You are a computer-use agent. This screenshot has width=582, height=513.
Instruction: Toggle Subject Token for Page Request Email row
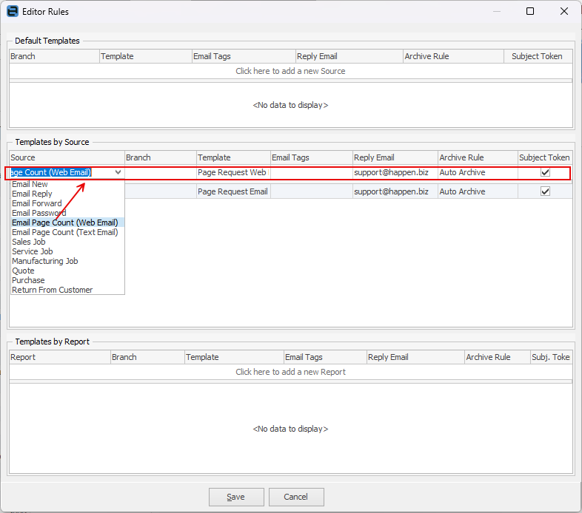tap(545, 191)
